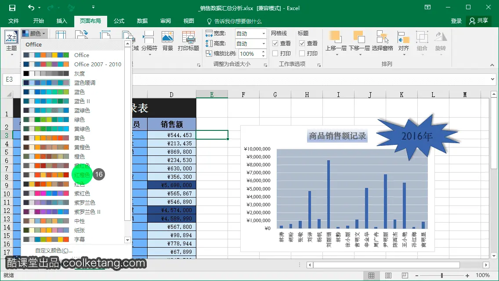Switch to page layout view icon
The width and height of the screenshot is (499, 281).
tap(388, 276)
